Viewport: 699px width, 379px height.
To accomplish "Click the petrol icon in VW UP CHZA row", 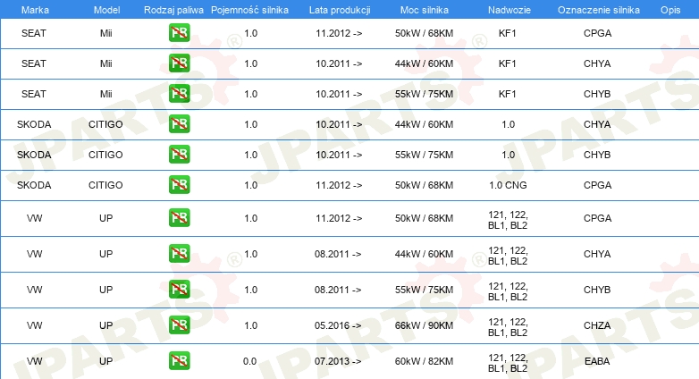I will (179, 325).
